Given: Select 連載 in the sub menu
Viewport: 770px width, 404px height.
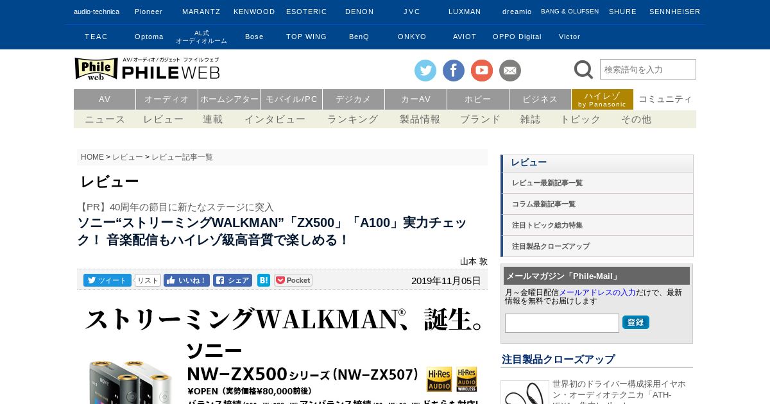Looking at the screenshot, I should click(213, 119).
